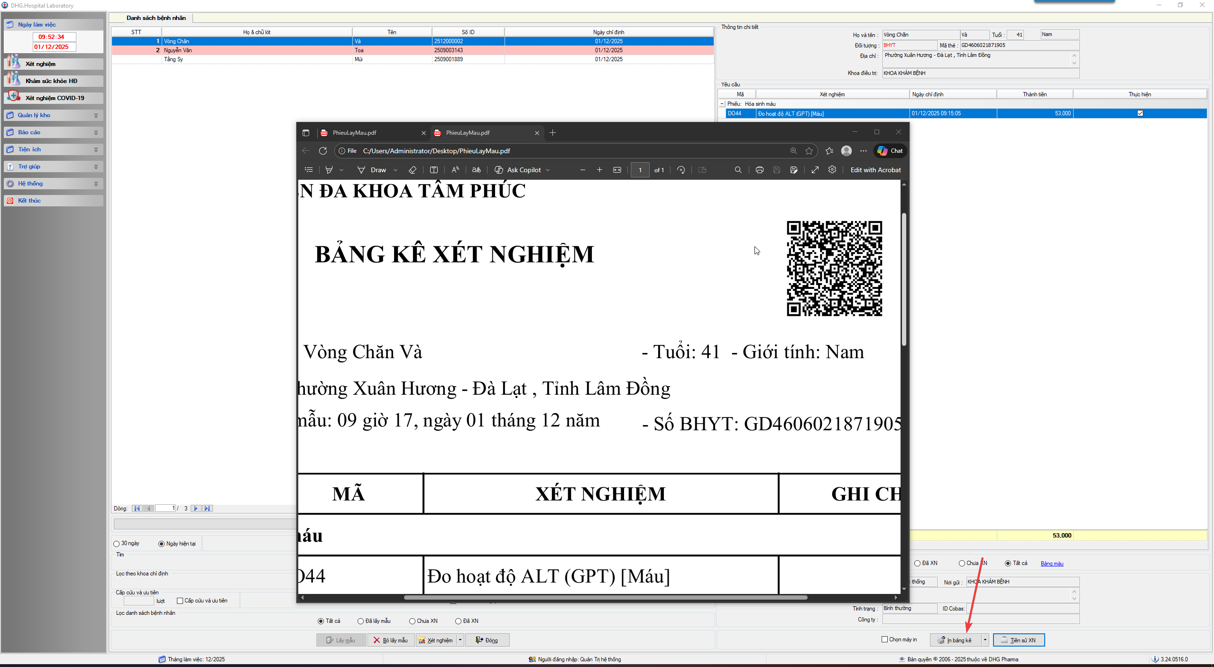The width and height of the screenshot is (1214, 667).
Task: Switch to the first PhieuLayMau.pdf tab
Action: tap(354, 133)
